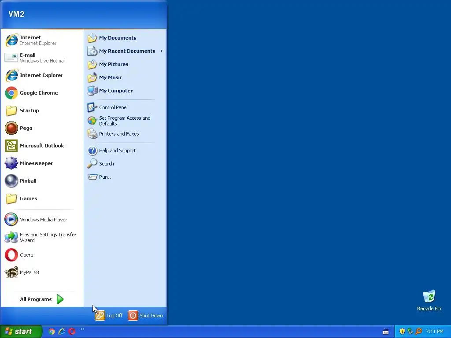This screenshot has height=338, width=451.
Task: Open Microsoft Outlook
Action: click(42, 145)
